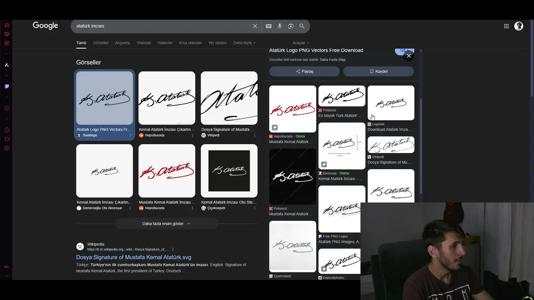Click Atatürk Logo PNG Vectors Free Download title

pos(316,50)
